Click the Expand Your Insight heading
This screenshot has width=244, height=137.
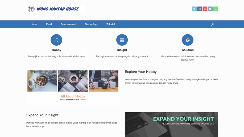(x=42, y=115)
